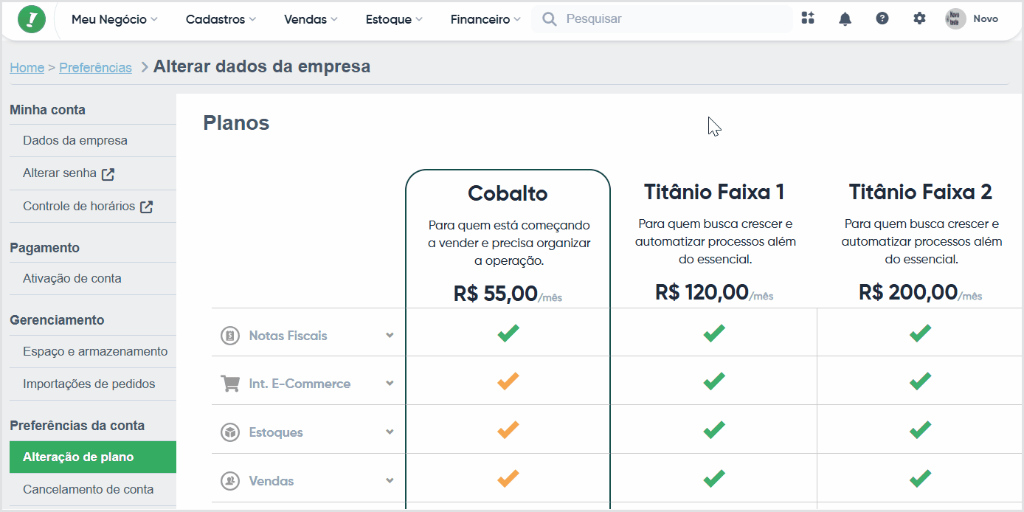This screenshot has width=1024, height=512.
Task: Focus the Pesquisar search field
Action: (662, 19)
